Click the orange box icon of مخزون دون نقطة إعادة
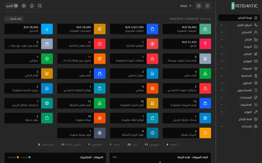The height and width of the screenshot is (163, 262). point(100,59)
